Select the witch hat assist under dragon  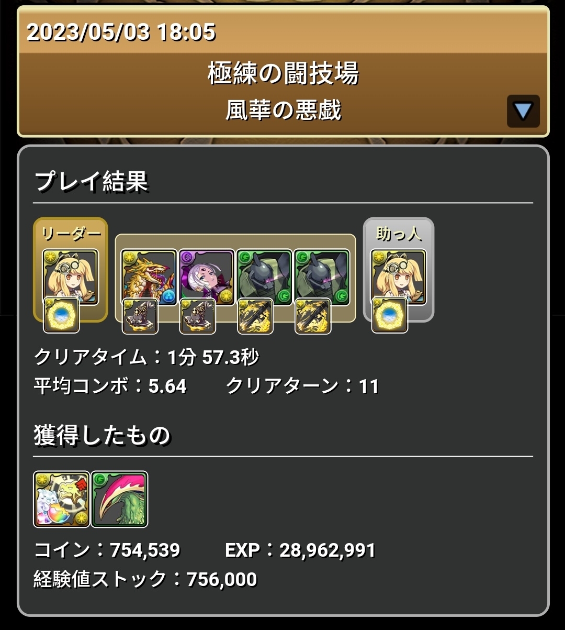140,316
